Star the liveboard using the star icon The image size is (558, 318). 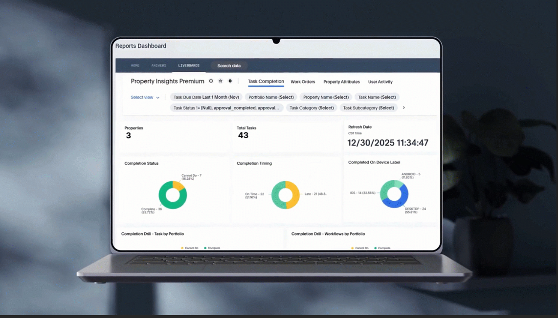click(220, 81)
